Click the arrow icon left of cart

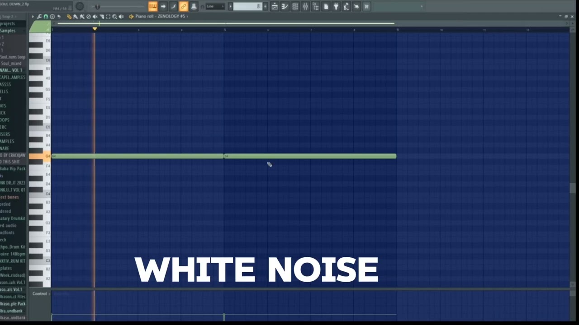(356, 6)
